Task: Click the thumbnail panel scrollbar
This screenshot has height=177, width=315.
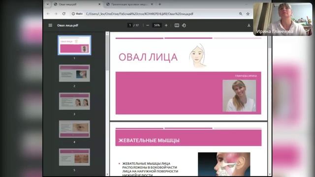Action: (107, 53)
